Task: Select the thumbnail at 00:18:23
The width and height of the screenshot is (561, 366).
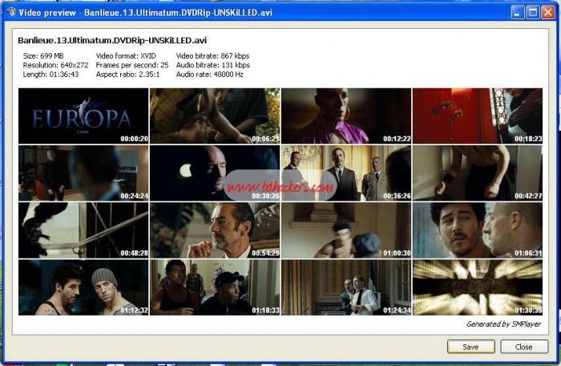Action: pyautogui.click(x=478, y=116)
